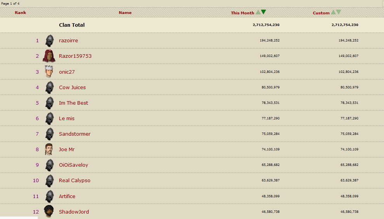Click Joe Mr's mustached avatar
Viewport: 384px width, 219px height.
(49, 149)
